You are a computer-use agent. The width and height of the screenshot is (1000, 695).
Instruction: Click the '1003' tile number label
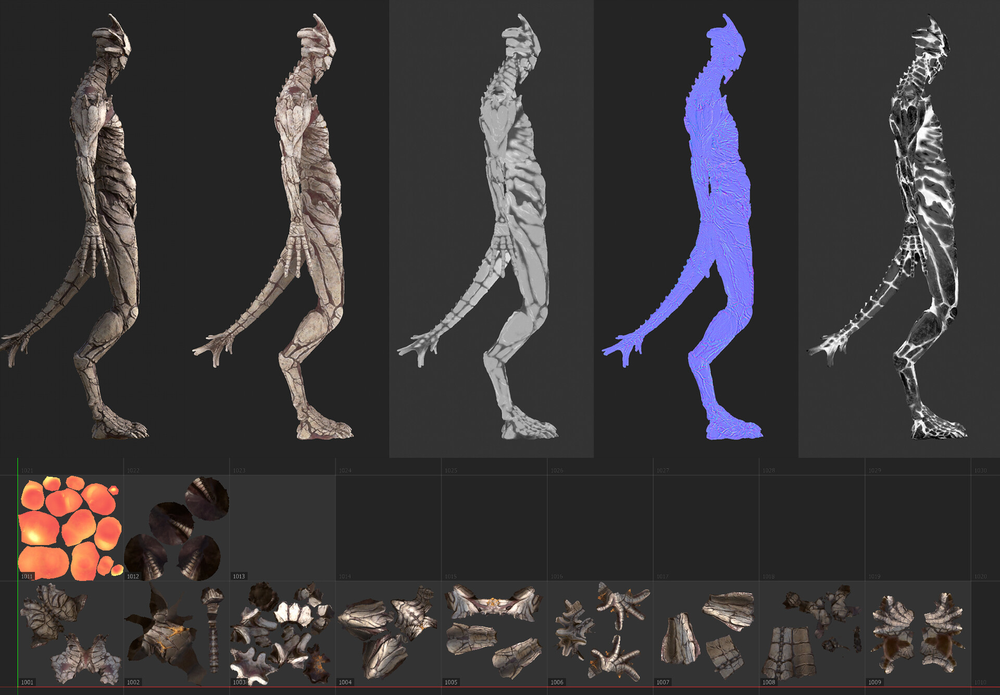click(x=239, y=682)
